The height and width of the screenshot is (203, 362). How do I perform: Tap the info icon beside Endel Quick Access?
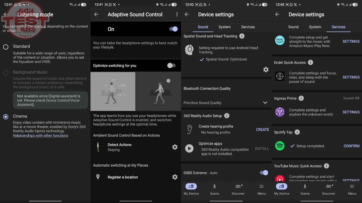pos(310,63)
